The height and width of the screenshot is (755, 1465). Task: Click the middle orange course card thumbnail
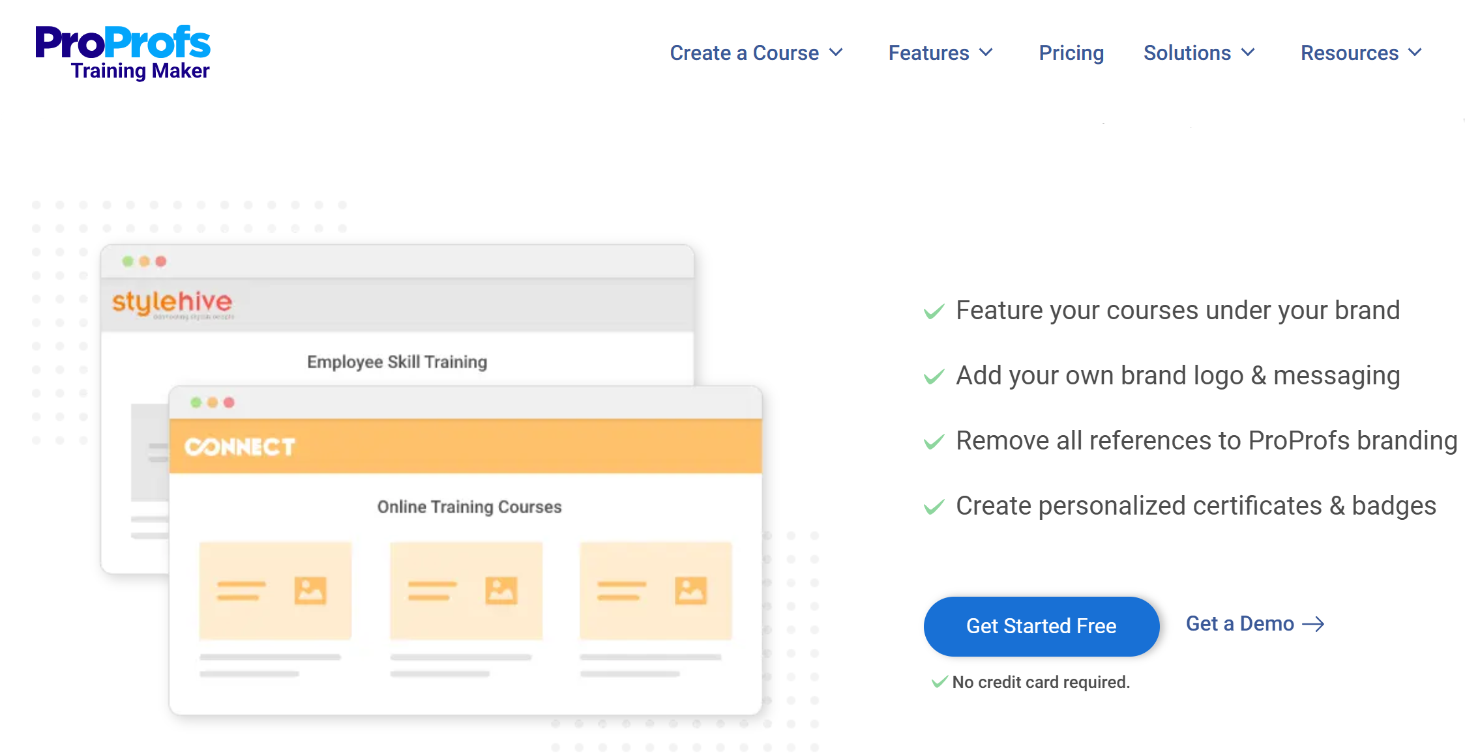coord(466,591)
